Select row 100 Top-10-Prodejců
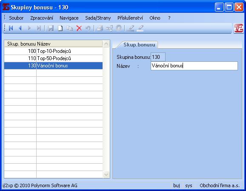246x191 pixels. point(53,51)
